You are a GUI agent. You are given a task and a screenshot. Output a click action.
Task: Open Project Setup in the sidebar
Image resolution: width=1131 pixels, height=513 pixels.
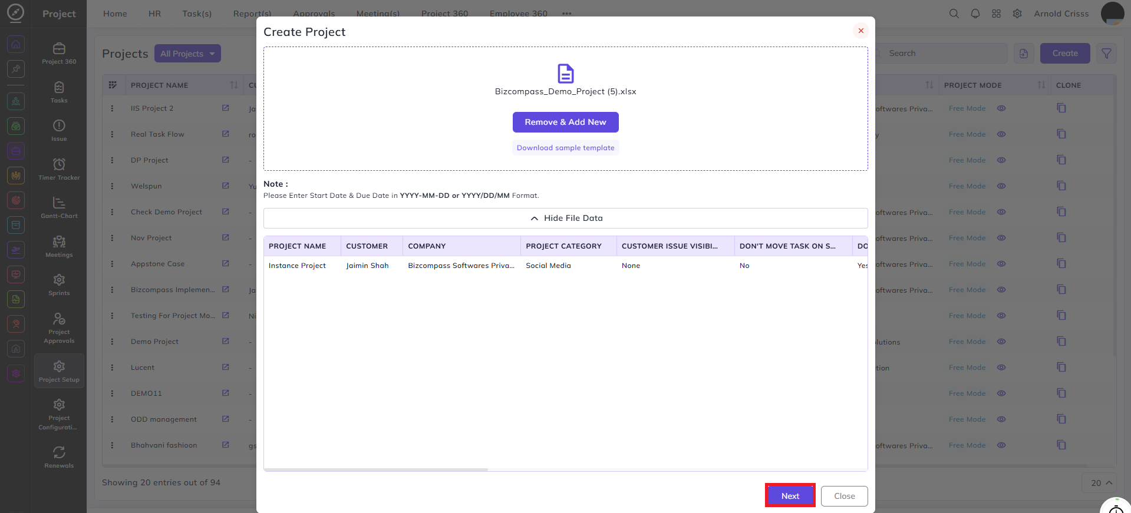point(59,371)
